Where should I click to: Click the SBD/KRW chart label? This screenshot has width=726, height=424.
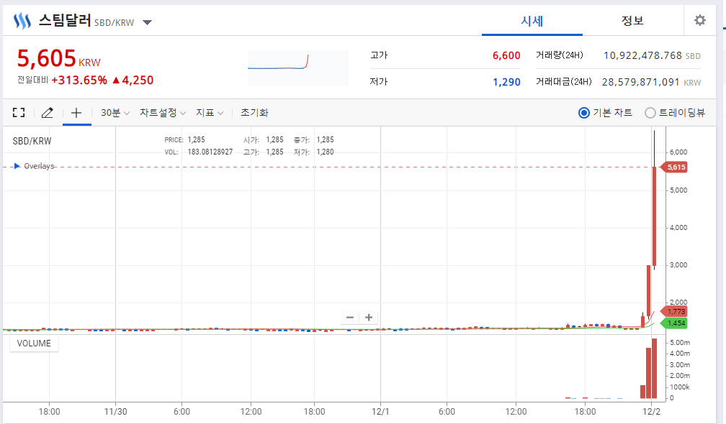32,142
